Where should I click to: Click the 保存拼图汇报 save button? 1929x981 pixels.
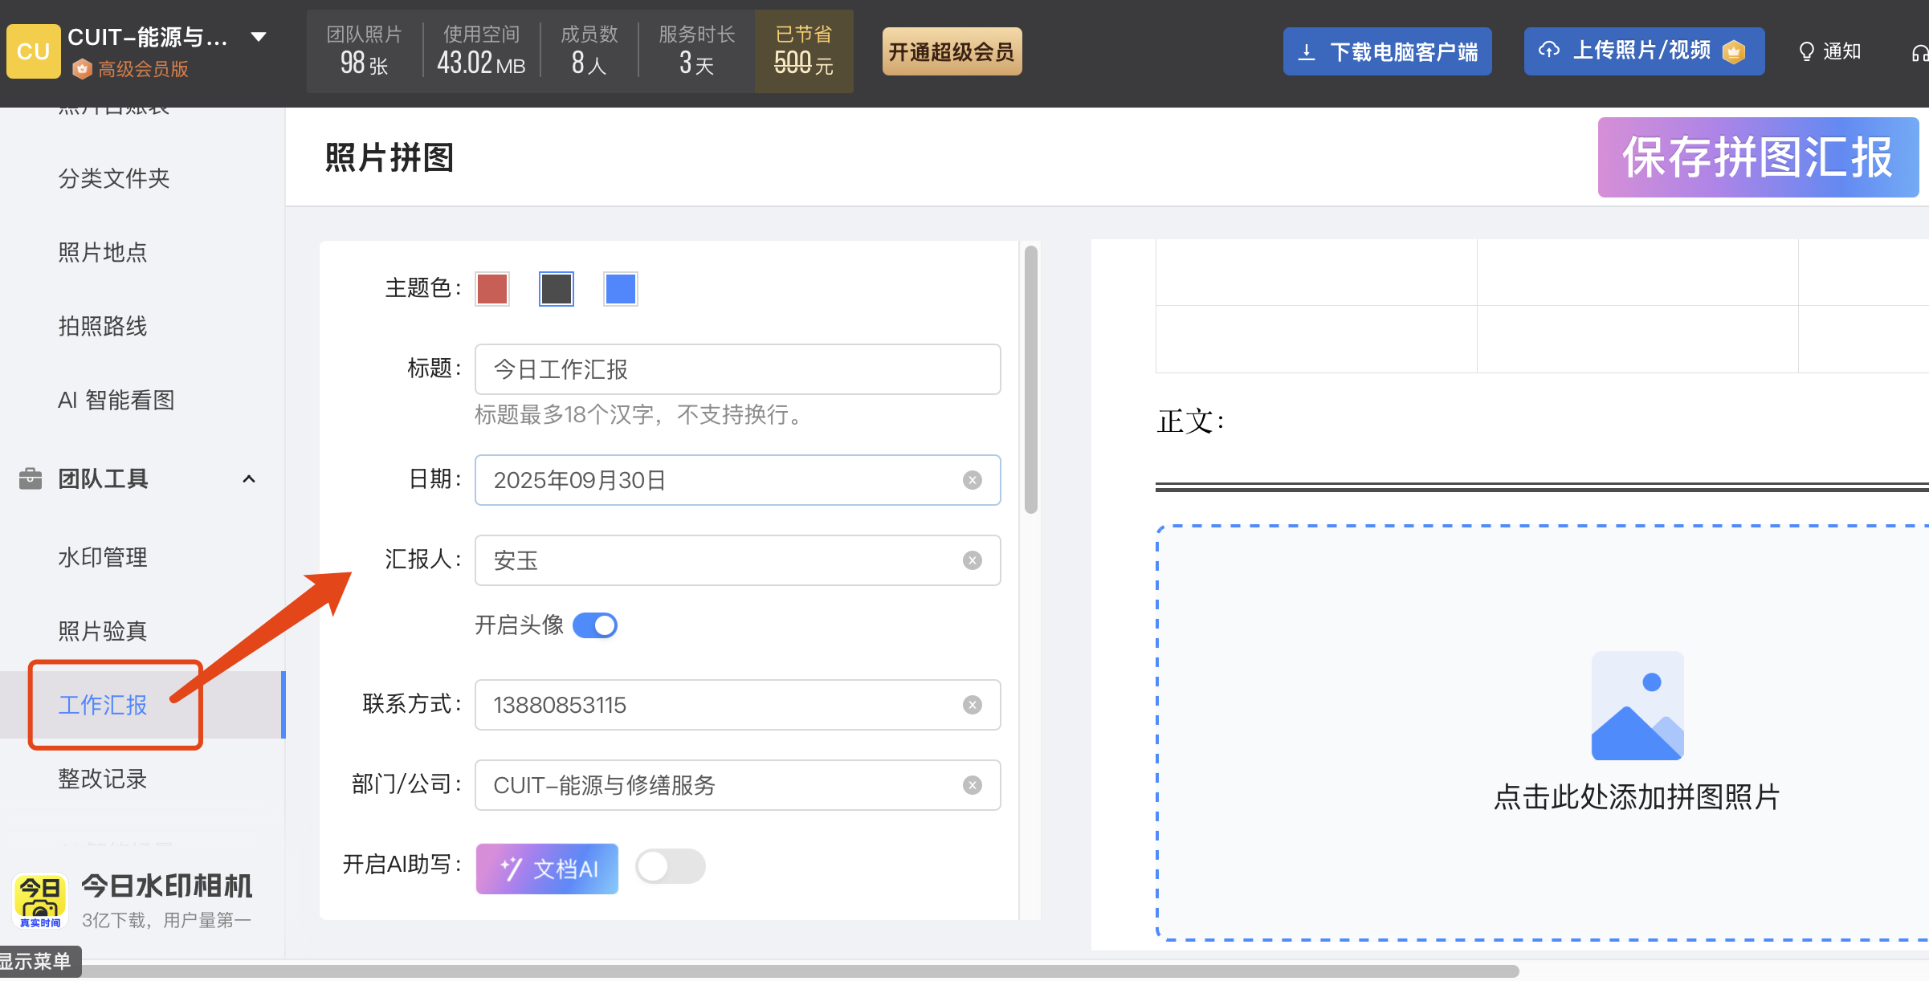(x=1757, y=157)
